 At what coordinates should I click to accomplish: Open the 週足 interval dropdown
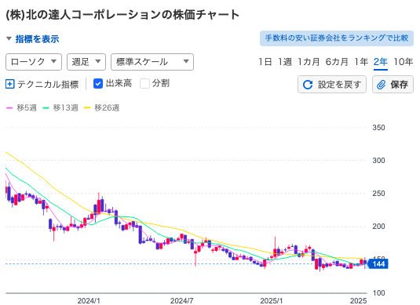click(86, 62)
